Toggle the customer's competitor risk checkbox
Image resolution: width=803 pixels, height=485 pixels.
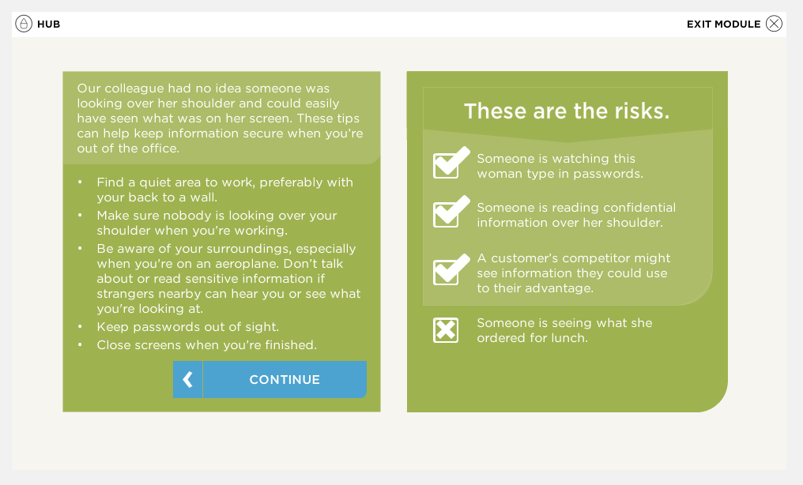pyautogui.click(x=448, y=271)
